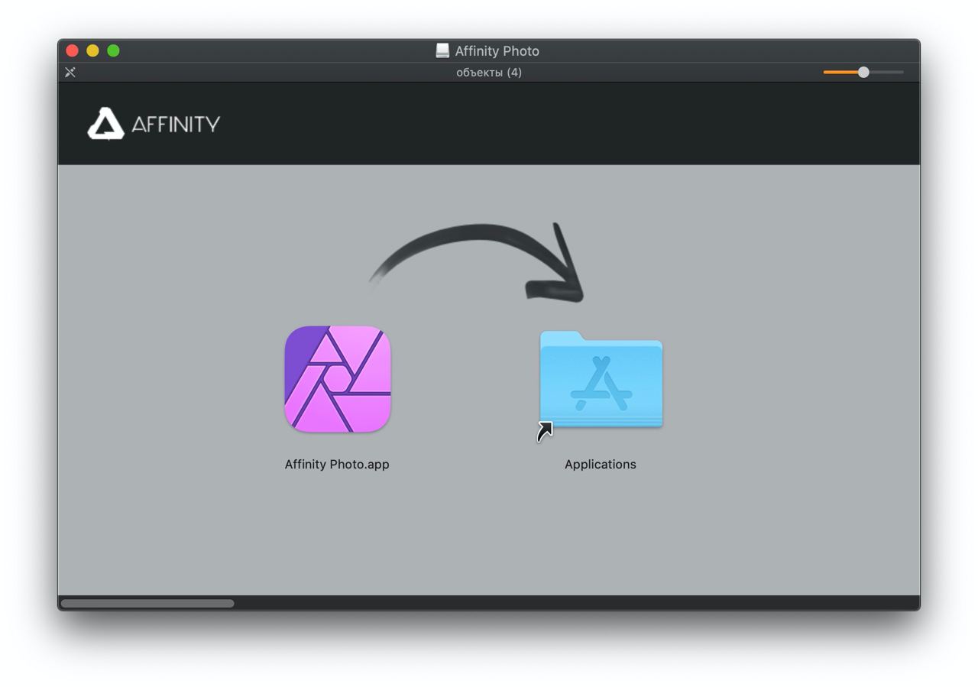Close the Affinity Photo window
The image size is (978, 687).
pos(73,50)
